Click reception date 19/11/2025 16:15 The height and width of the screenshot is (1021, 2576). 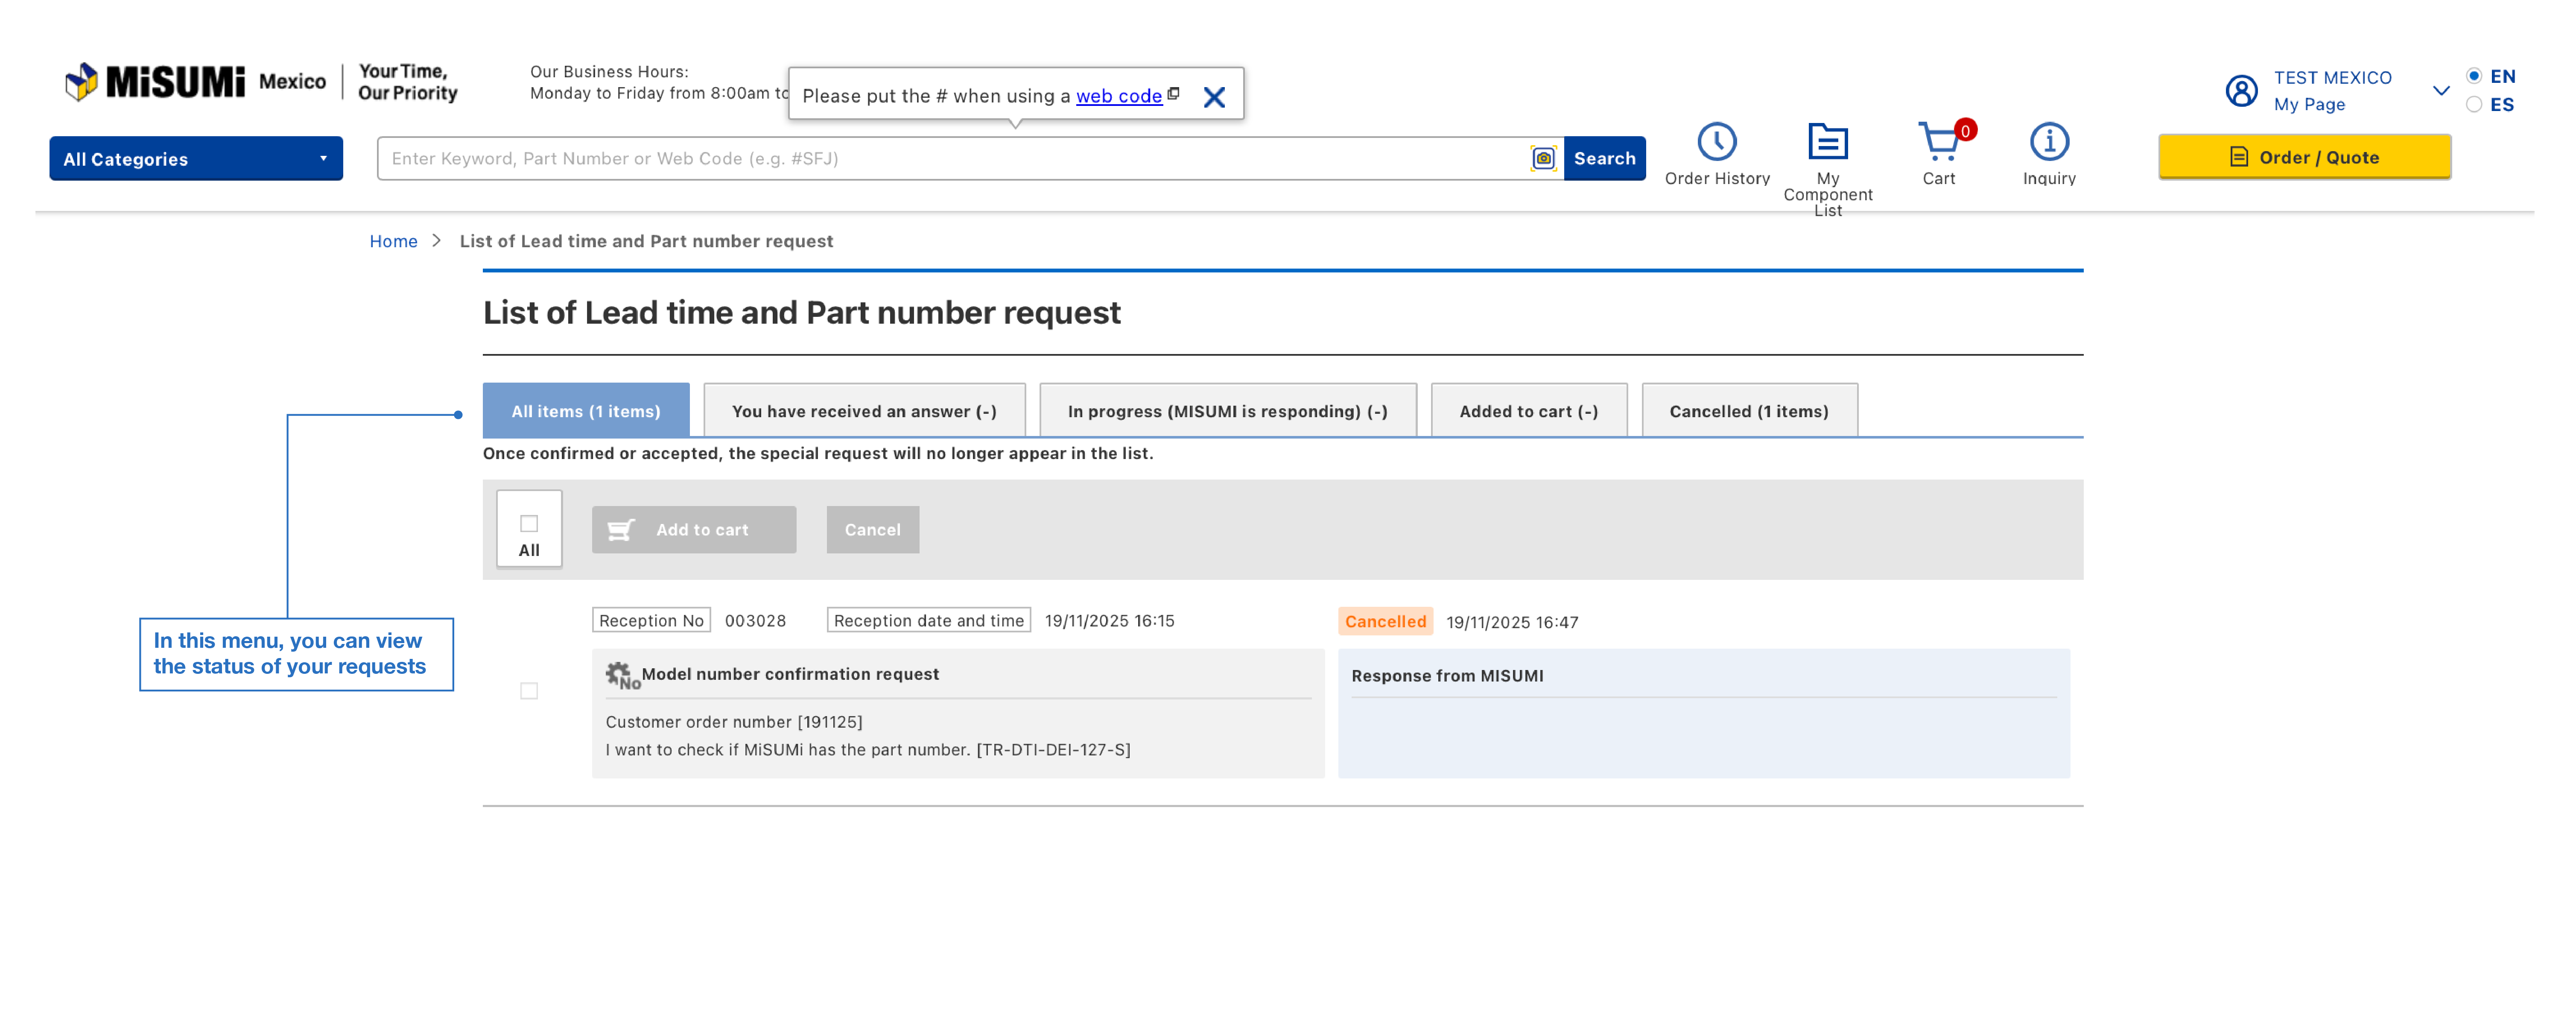click(1109, 620)
